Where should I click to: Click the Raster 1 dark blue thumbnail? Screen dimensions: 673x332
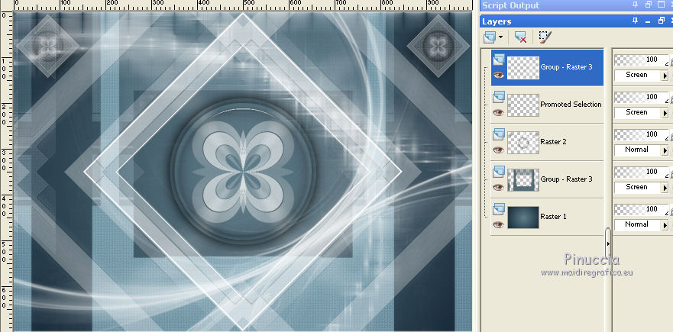click(523, 217)
